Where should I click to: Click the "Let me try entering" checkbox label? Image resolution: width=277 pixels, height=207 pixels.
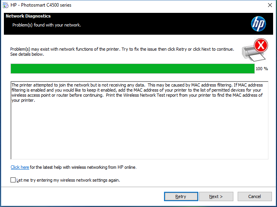click(68, 180)
